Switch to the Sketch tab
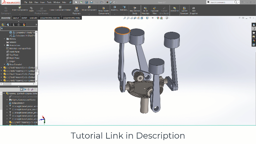 pos(24,18)
